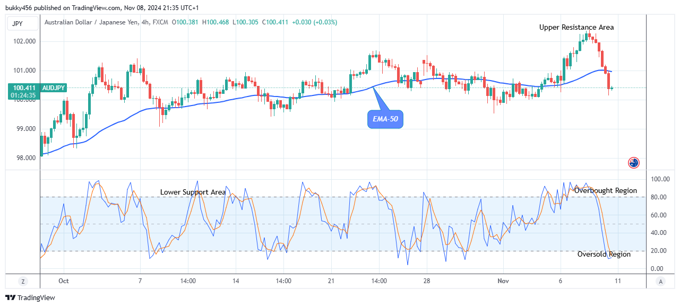Click the '28' date label on time axis
Image resolution: width=680 pixels, height=307 pixels.
click(426, 281)
